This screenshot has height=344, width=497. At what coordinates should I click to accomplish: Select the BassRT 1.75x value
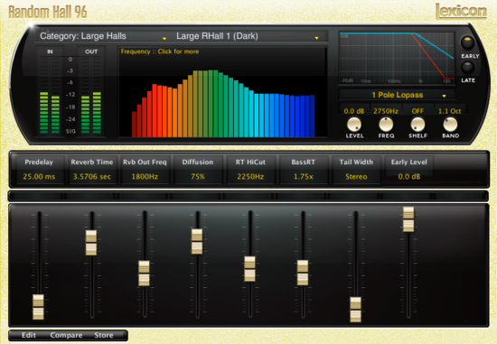point(304,177)
